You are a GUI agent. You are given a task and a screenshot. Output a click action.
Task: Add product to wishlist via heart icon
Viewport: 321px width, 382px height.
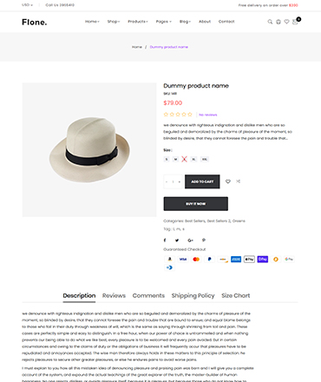[x=228, y=181]
